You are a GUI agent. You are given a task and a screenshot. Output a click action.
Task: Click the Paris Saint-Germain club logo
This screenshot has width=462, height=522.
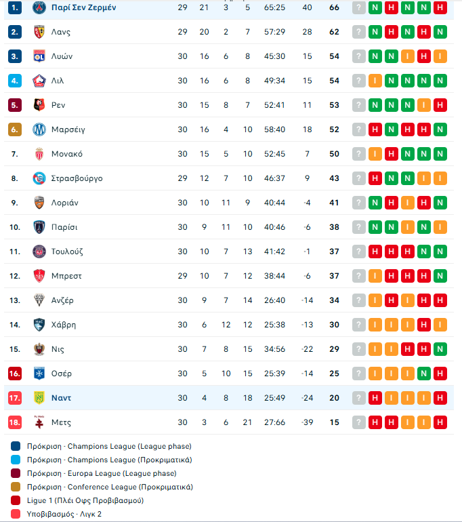[x=39, y=7]
